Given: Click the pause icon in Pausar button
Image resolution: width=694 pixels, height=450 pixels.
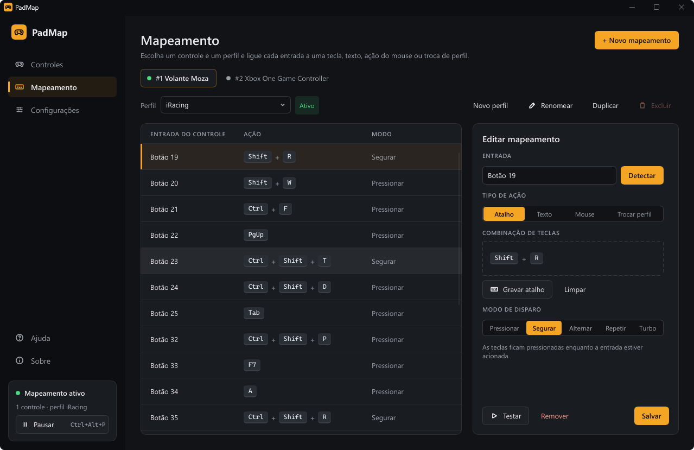Looking at the screenshot, I should coord(25,424).
